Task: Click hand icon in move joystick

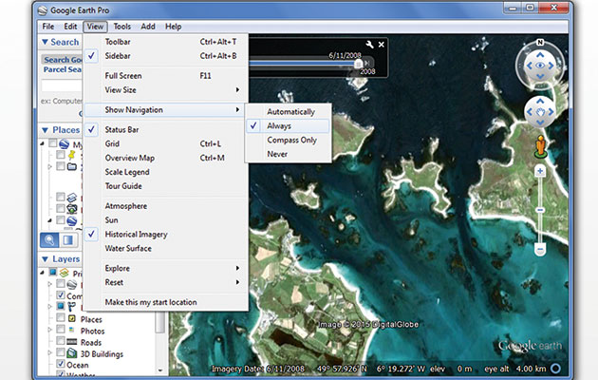Action: (x=540, y=112)
